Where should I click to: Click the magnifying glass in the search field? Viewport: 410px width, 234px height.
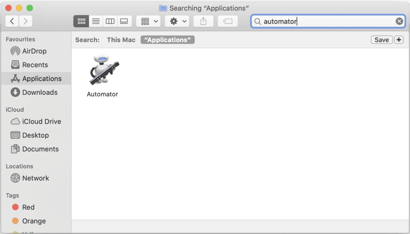pos(257,22)
